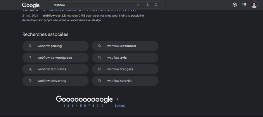Start voice search with microphone icon
Screen dimensions: 263x117
pyautogui.click(x=148, y=5)
